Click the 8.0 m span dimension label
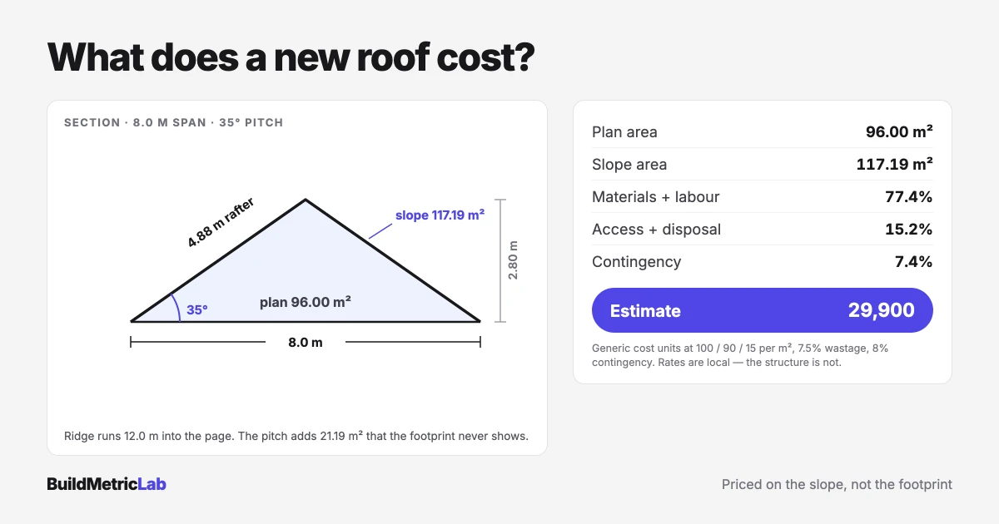The image size is (999, 524). tap(306, 342)
